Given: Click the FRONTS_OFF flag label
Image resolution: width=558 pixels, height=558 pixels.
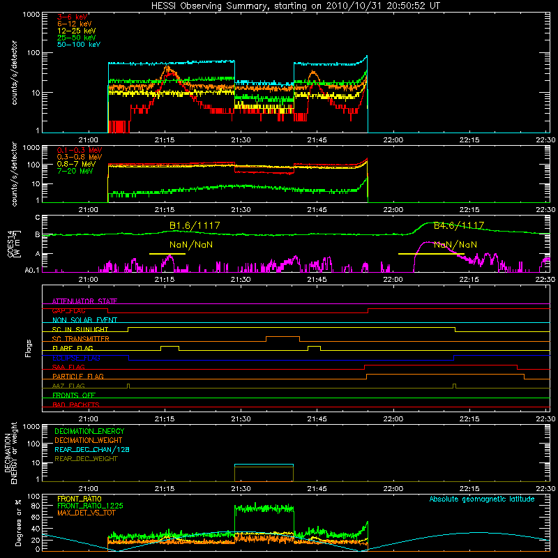Looking at the screenshot, I should pos(74,395).
